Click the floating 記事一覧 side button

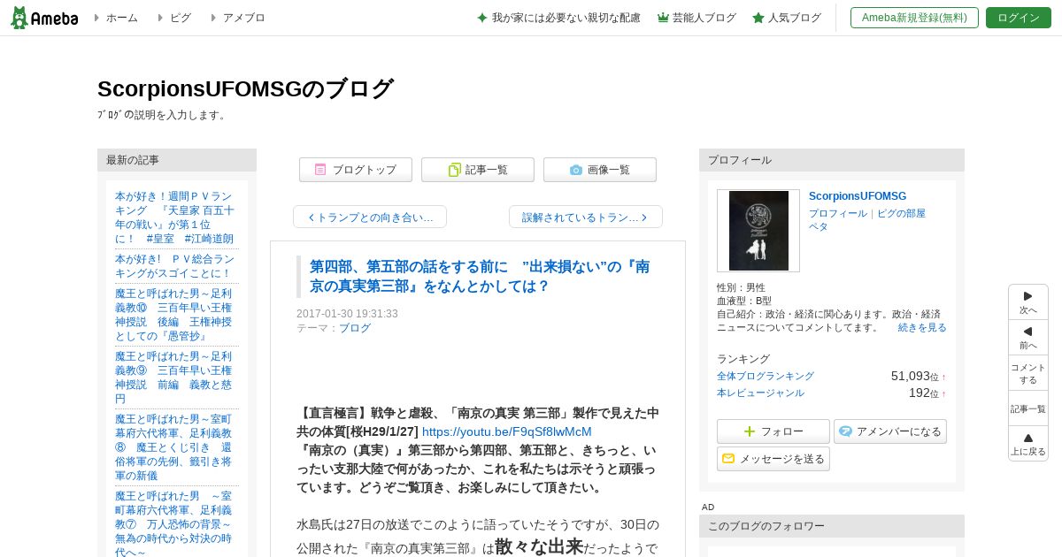pyautogui.click(x=1028, y=408)
